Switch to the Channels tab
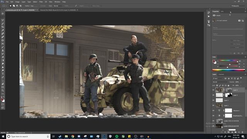247x139 pixels. click(221, 75)
